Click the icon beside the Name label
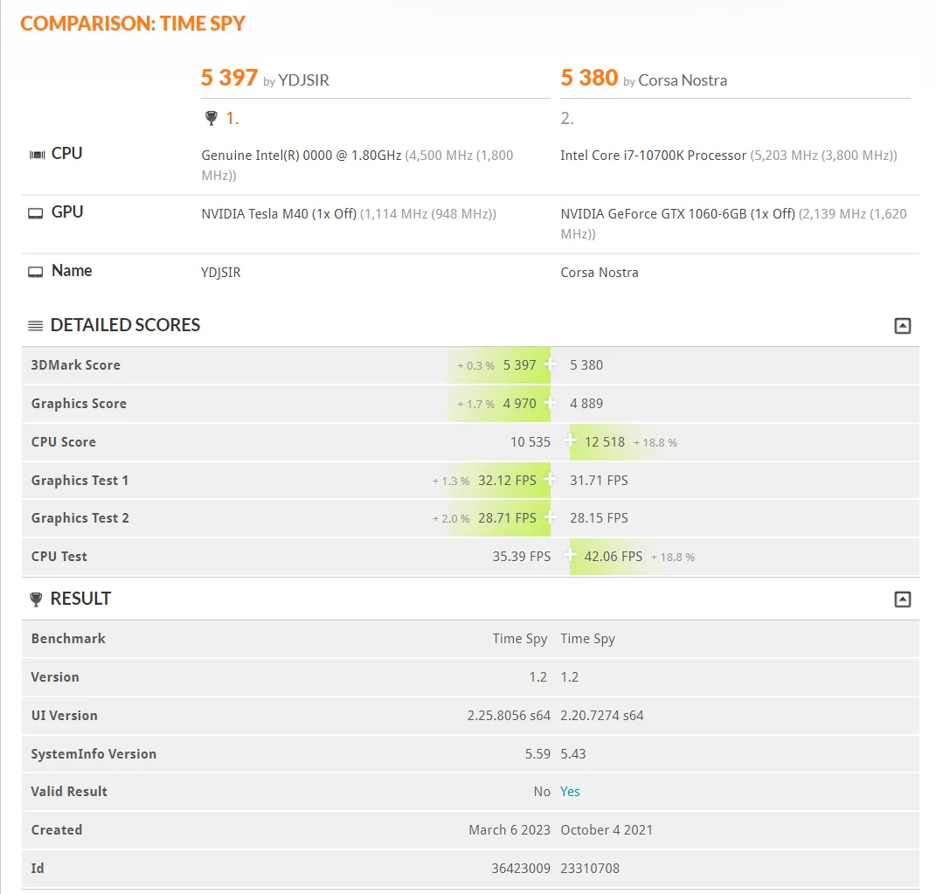The width and height of the screenshot is (936, 894). [x=36, y=272]
